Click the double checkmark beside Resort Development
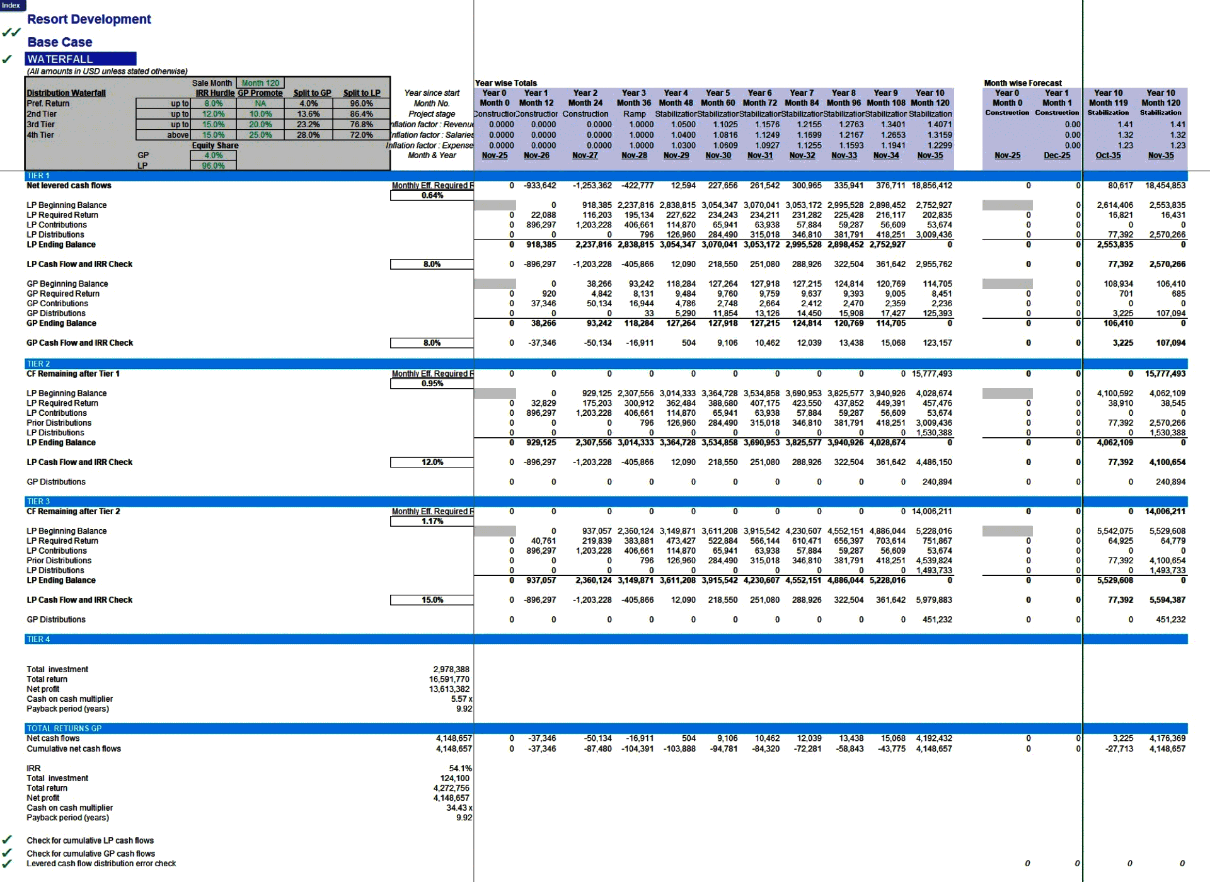Image resolution: width=1210 pixels, height=882 pixels. pyautogui.click(x=11, y=32)
